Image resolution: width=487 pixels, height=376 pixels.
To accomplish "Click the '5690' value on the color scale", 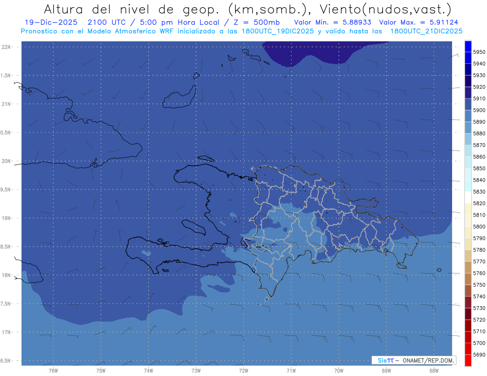I will [x=479, y=355].
